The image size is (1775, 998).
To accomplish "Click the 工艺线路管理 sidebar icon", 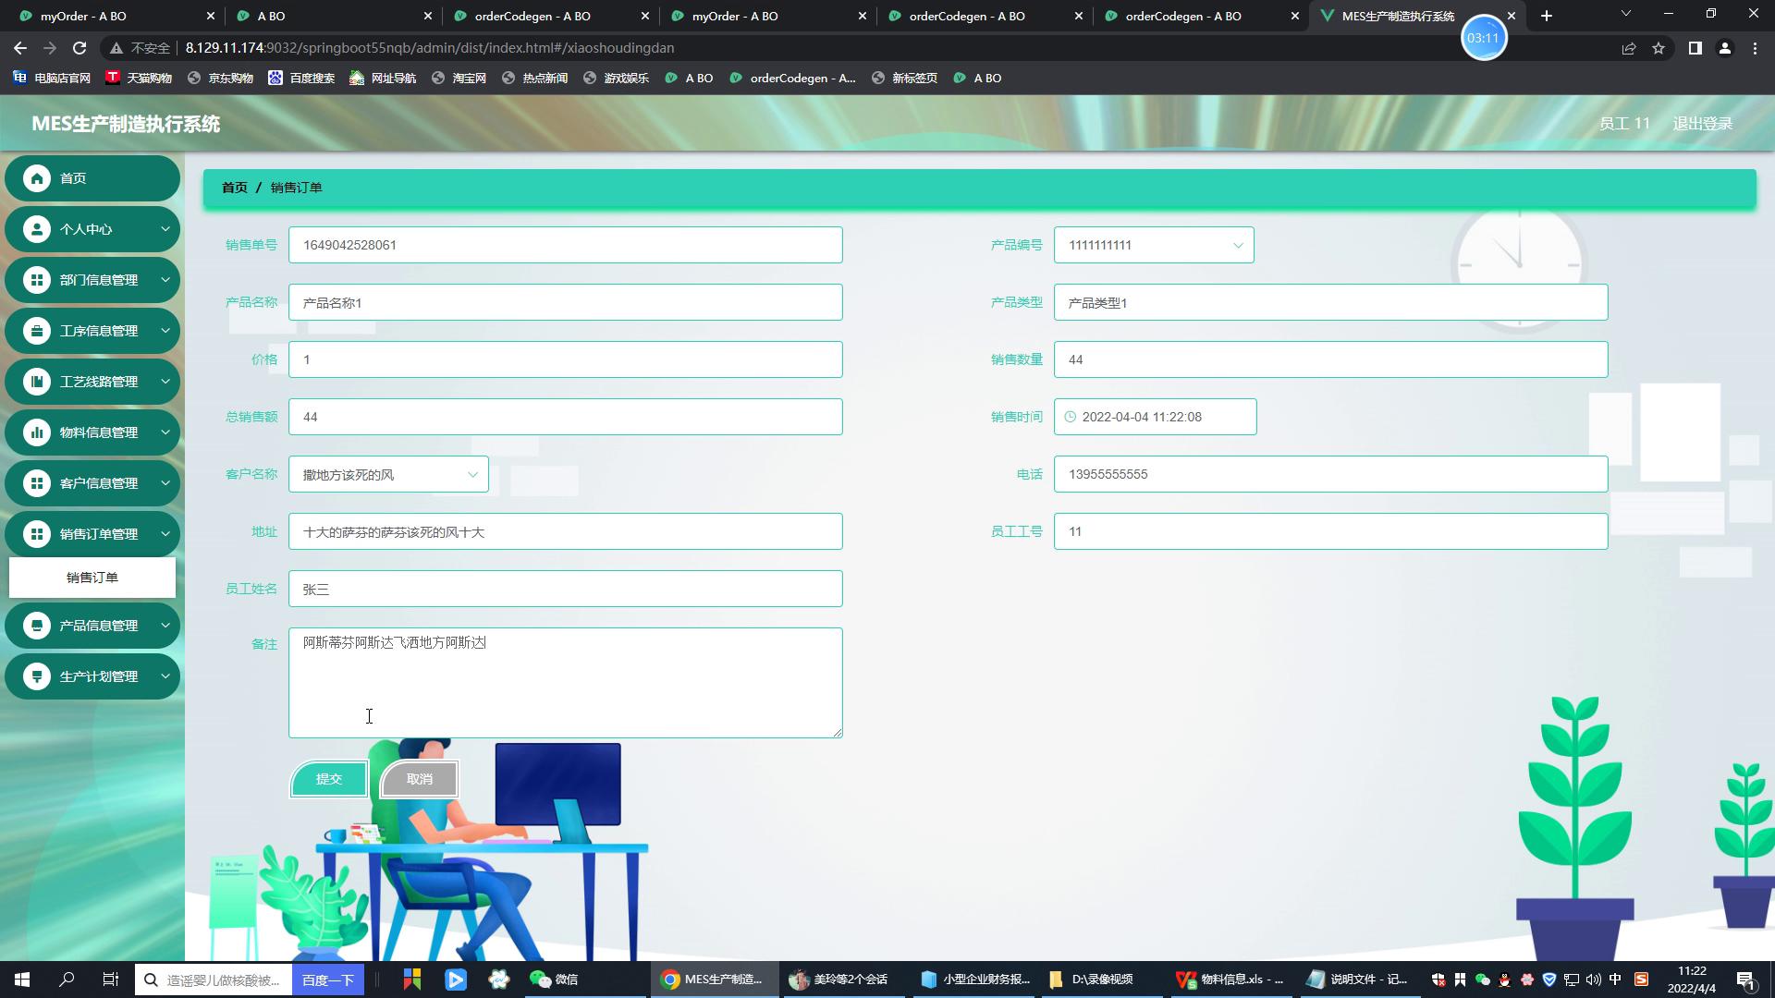I will click(37, 381).
